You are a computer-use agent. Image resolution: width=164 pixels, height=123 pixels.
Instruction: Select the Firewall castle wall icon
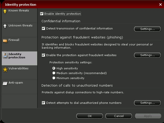(x=5, y=41)
